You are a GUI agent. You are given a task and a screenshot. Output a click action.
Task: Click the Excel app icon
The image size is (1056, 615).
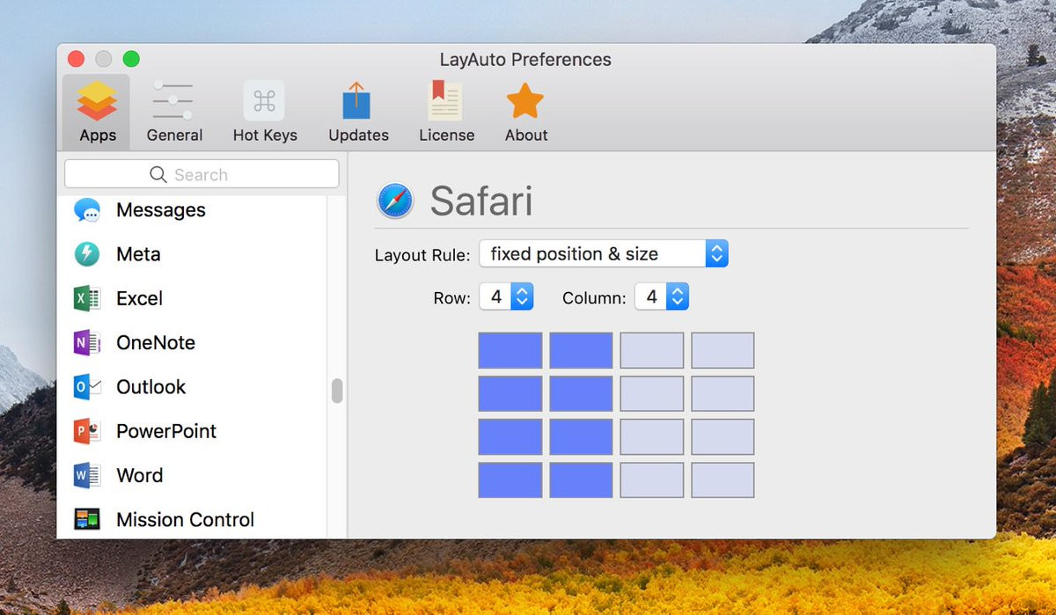pos(87,298)
